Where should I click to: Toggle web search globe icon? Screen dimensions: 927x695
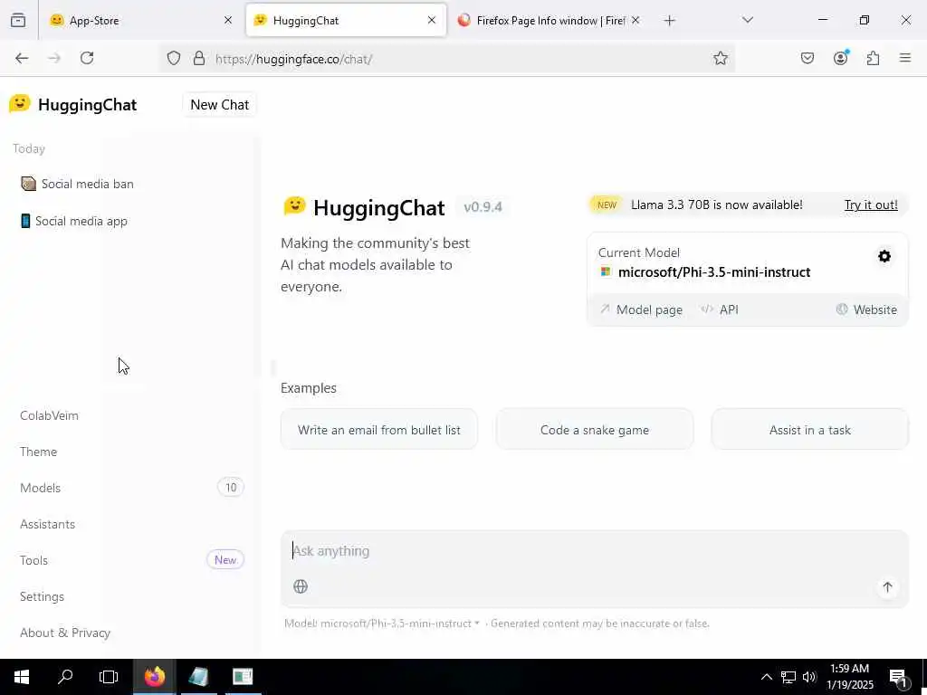point(301,586)
